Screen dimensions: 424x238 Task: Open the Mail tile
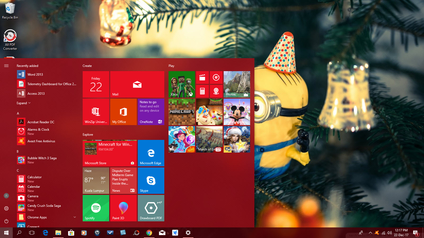coord(137,84)
